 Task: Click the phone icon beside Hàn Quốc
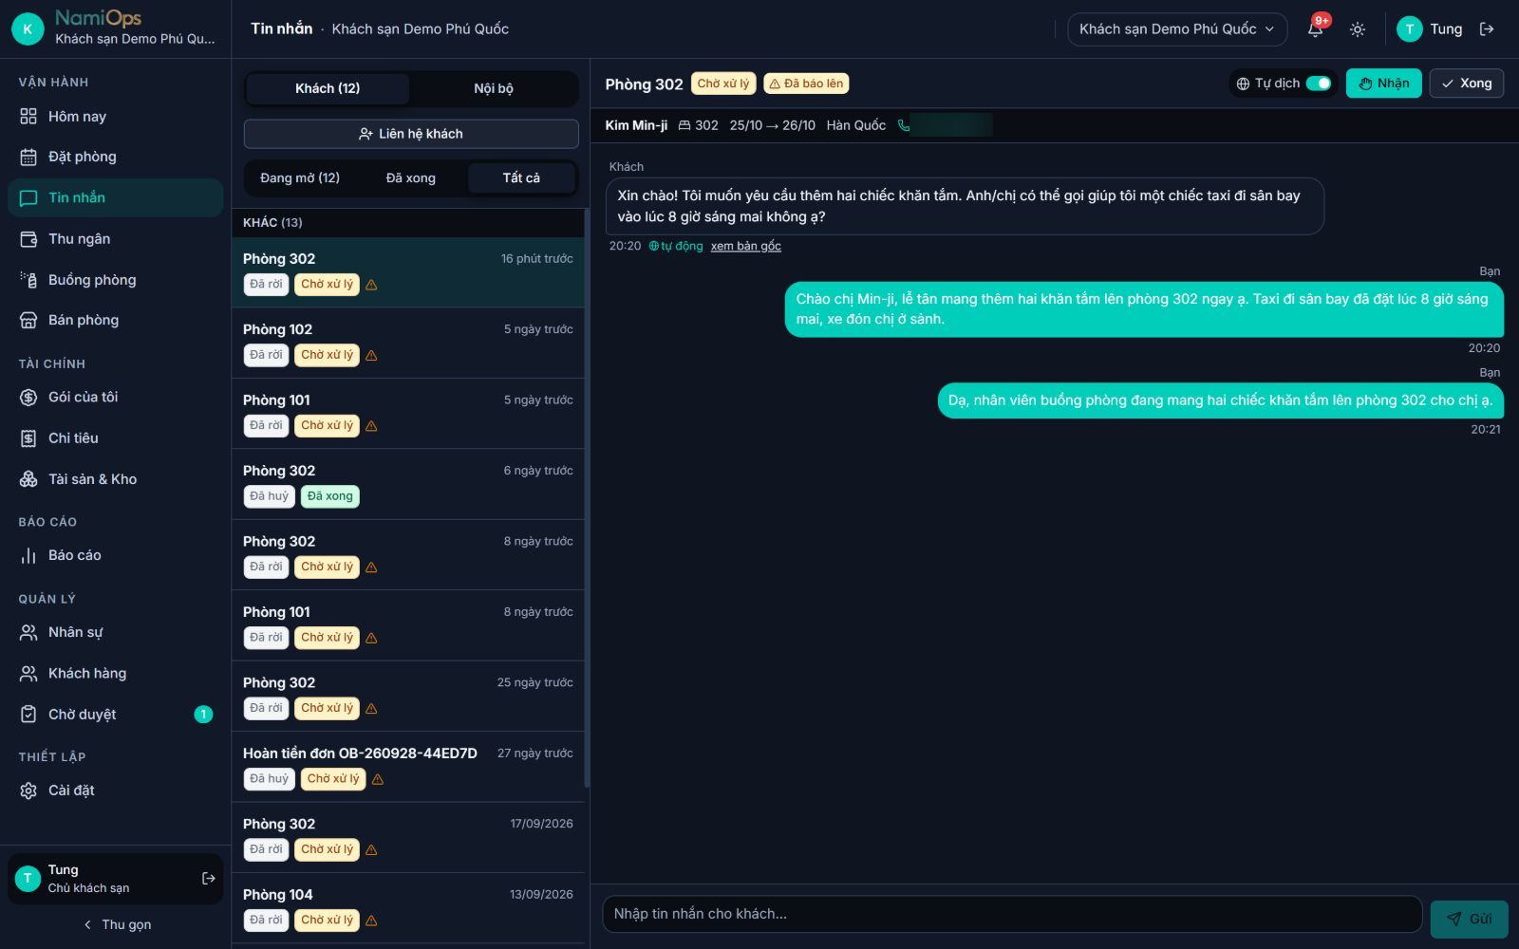click(x=903, y=125)
